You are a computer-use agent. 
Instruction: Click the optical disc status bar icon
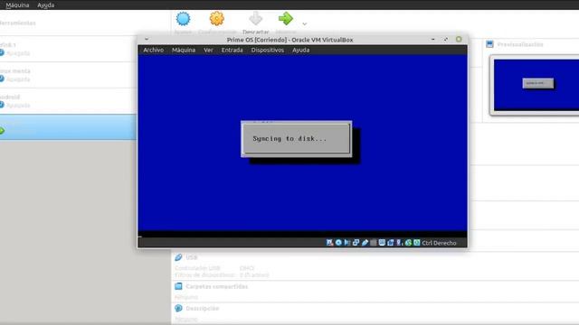pos(338,243)
